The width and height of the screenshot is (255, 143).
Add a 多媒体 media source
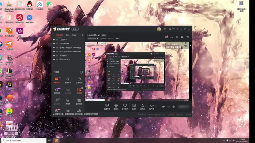[134, 107]
